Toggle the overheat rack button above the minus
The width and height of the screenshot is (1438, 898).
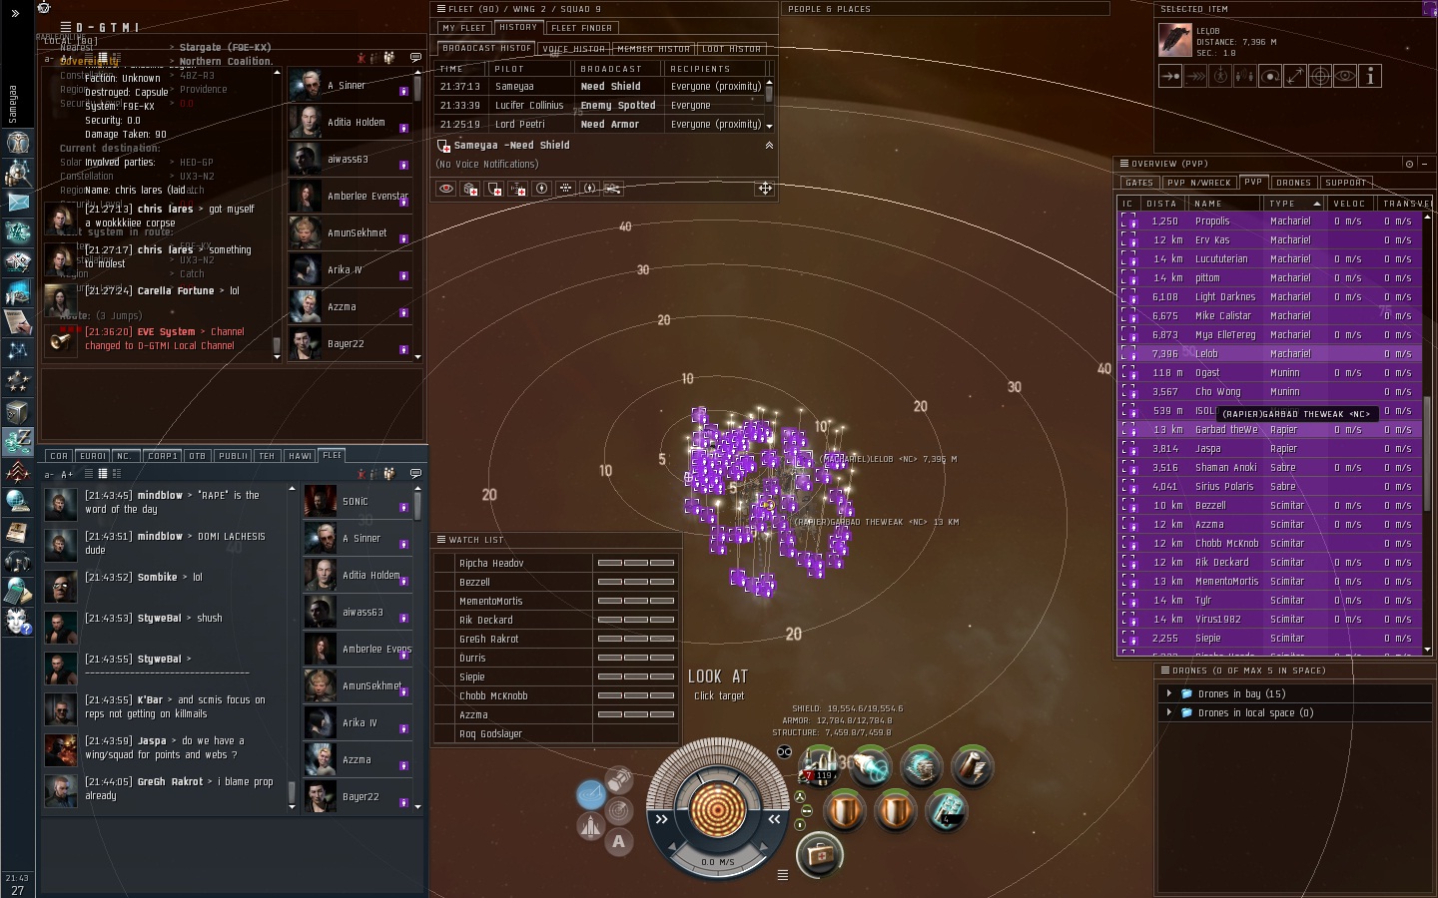[800, 797]
